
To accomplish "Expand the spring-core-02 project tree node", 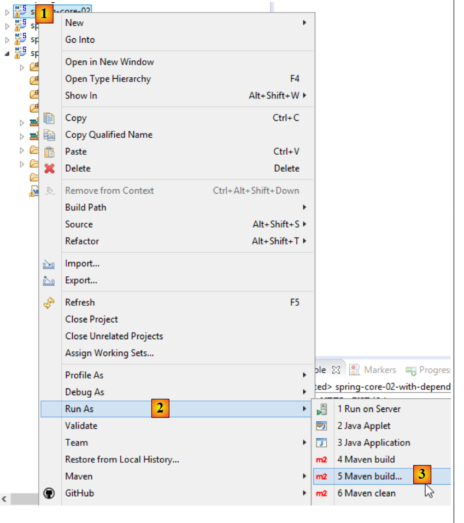I will pyautogui.click(x=7, y=11).
